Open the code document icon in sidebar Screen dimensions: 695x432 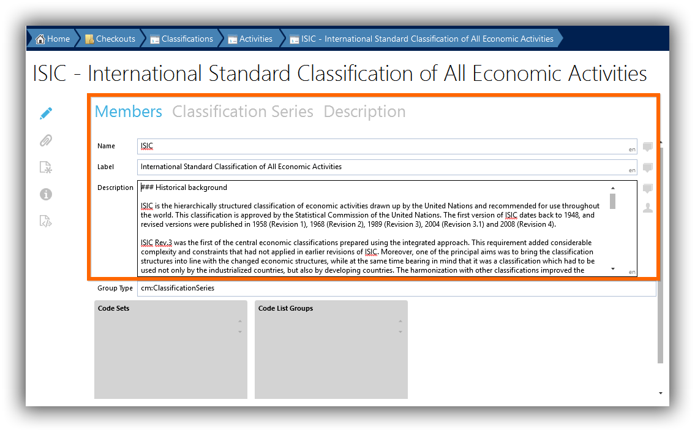point(46,221)
